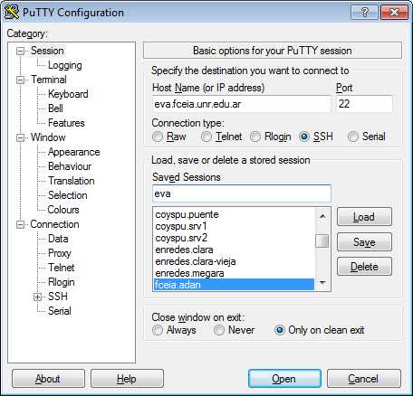Select the Serial connection type radio
The image size is (413, 396).
tap(353, 137)
